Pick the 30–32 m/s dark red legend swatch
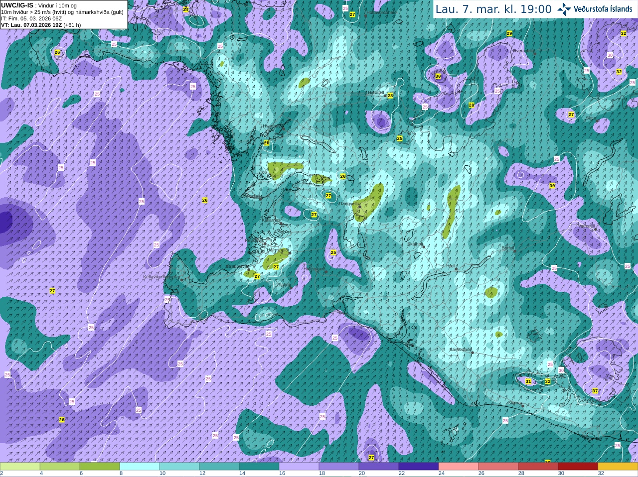Image resolution: width=638 pixels, height=477 pixels. pos(578,467)
